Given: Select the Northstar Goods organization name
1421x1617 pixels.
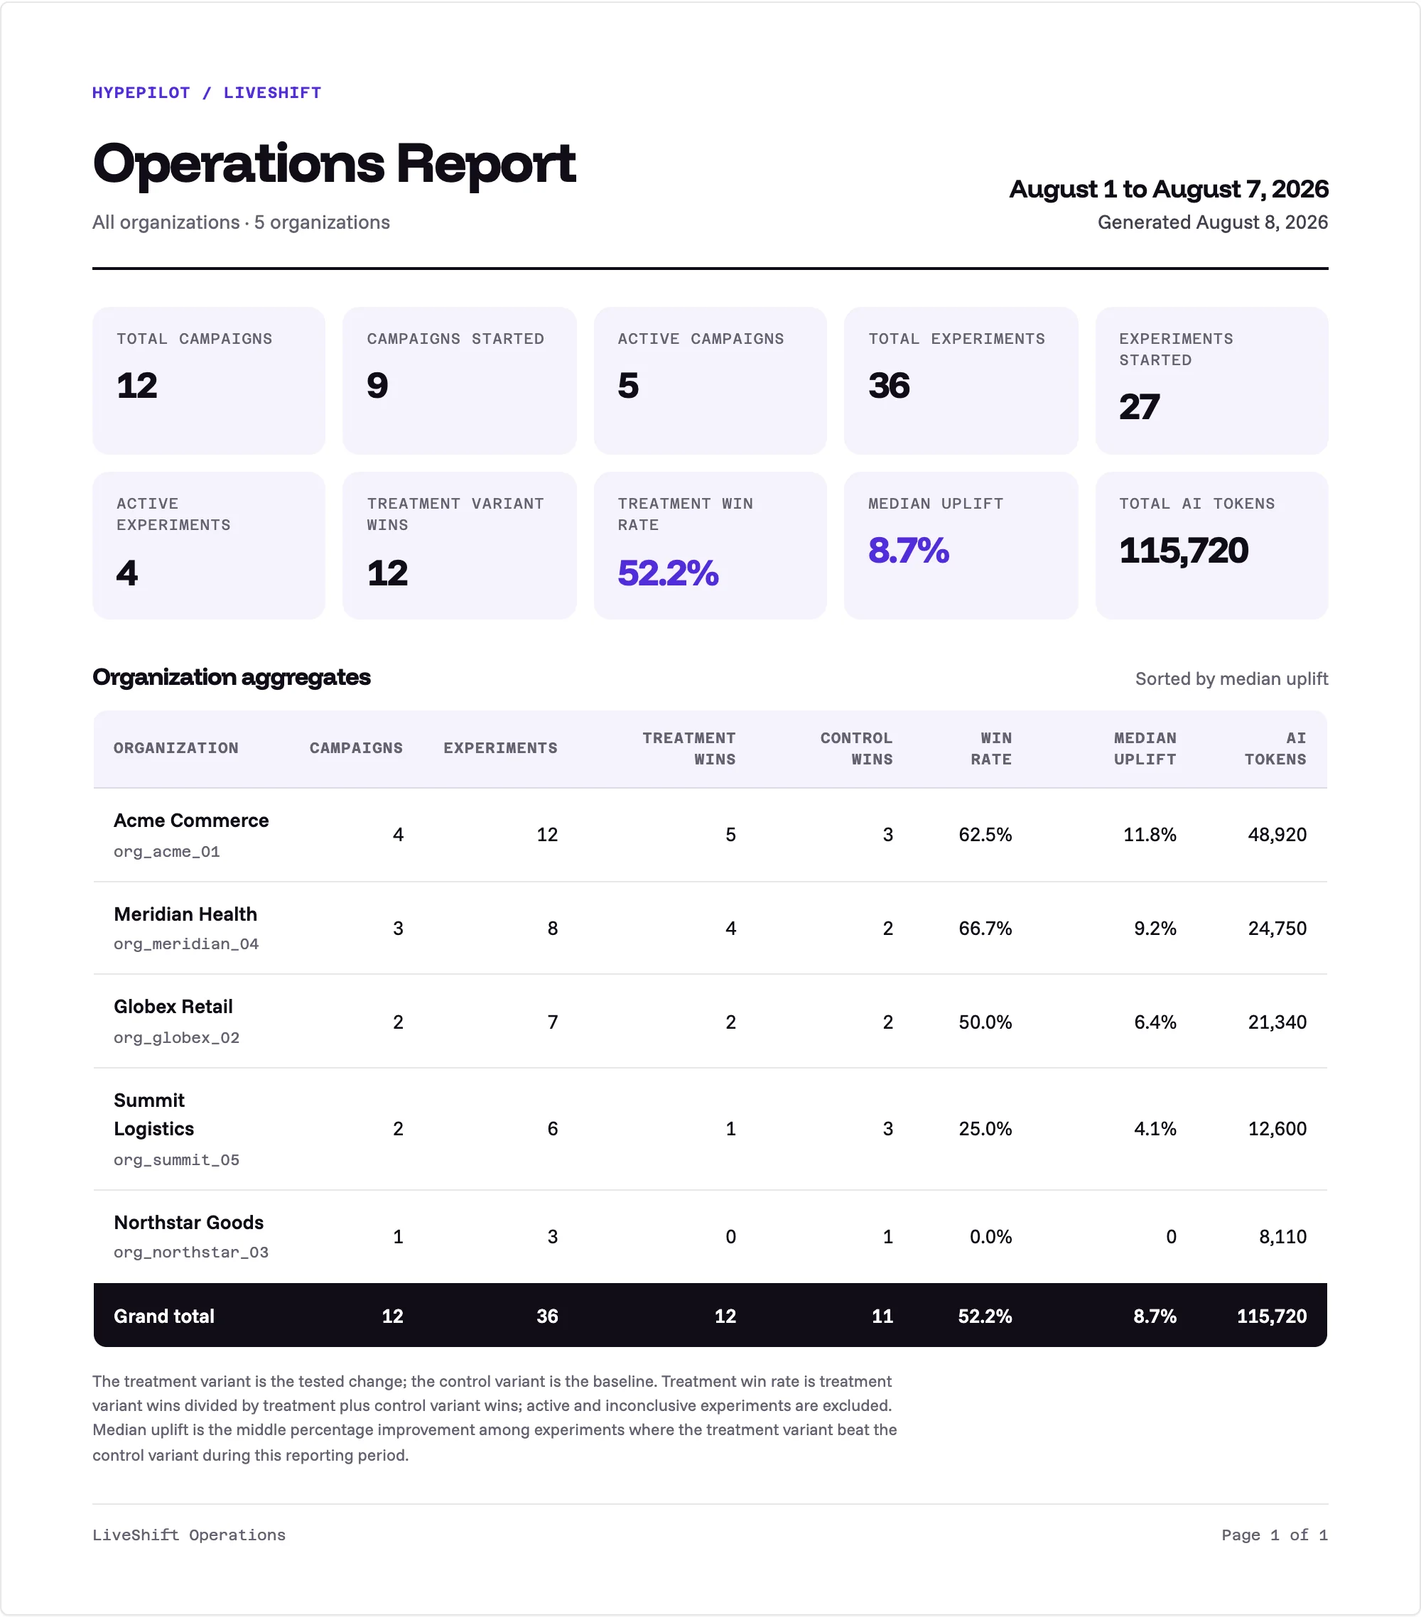Looking at the screenshot, I should (x=188, y=1223).
